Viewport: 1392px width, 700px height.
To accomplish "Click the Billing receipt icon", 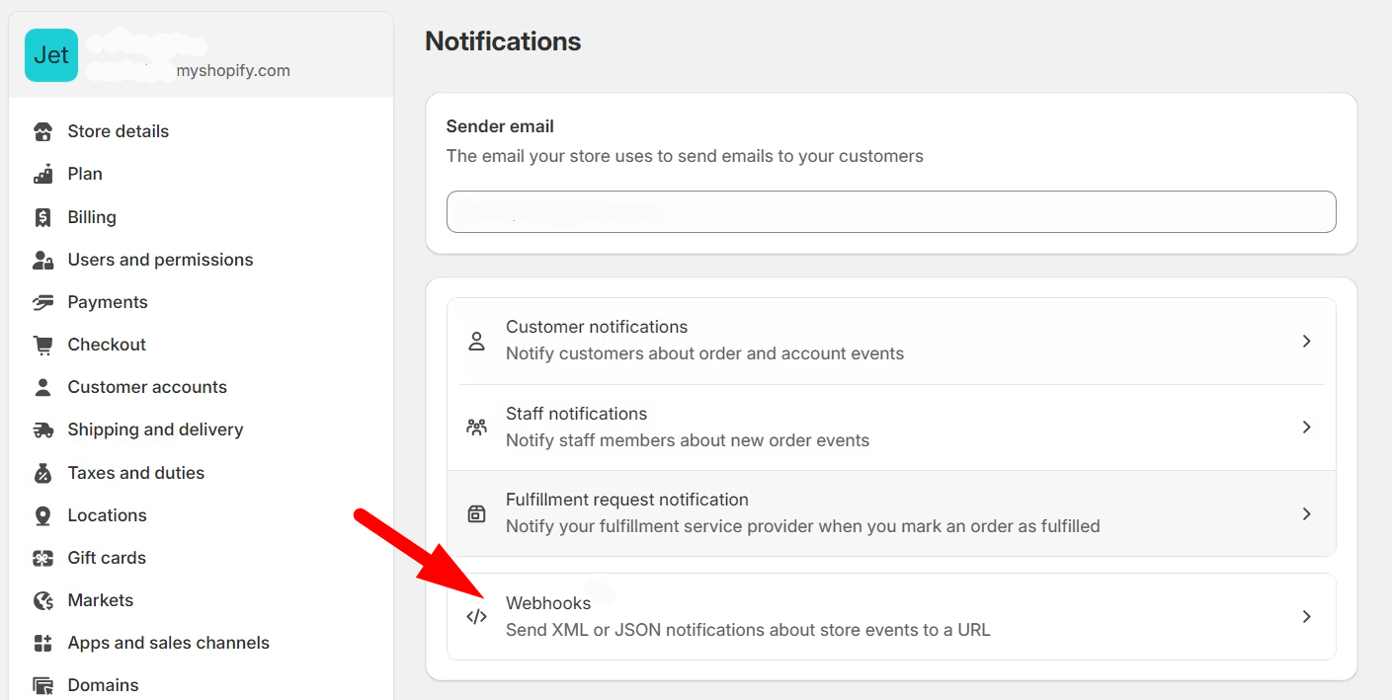I will tap(42, 217).
